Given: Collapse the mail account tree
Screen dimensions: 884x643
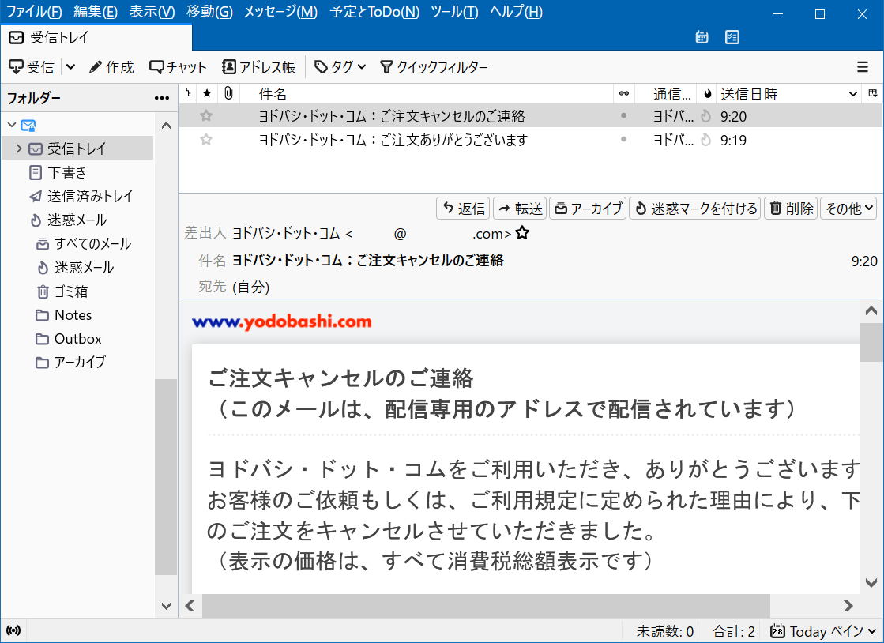Looking at the screenshot, I should [12, 125].
